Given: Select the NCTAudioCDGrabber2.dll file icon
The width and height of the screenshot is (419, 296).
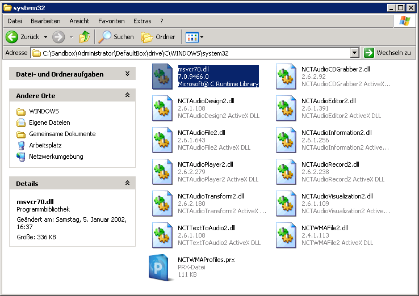Looking at the screenshot, I should point(286,77).
